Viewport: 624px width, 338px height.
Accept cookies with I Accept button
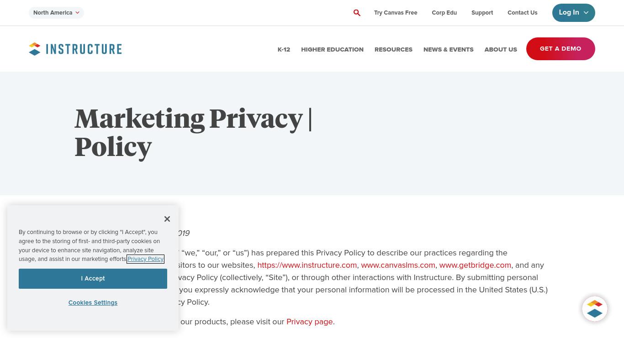point(93,279)
